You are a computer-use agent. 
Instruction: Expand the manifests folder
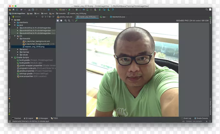15,23
